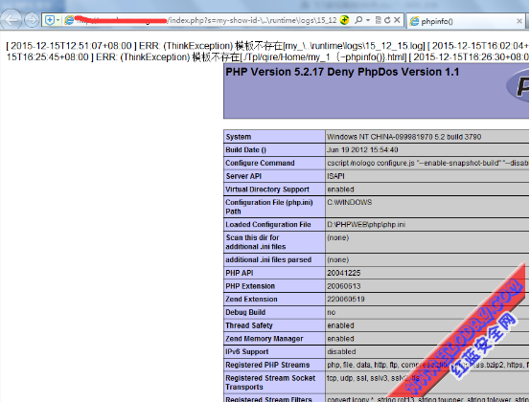Click the 'D:\PHPWEB\php\php.ini' value
The width and height of the screenshot is (530, 402).
(366, 225)
